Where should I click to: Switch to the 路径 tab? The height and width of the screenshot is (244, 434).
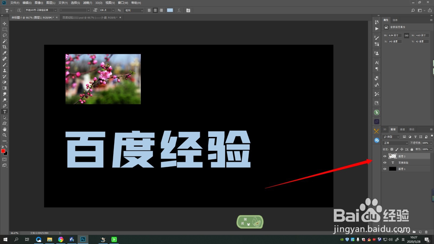click(x=412, y=129)
